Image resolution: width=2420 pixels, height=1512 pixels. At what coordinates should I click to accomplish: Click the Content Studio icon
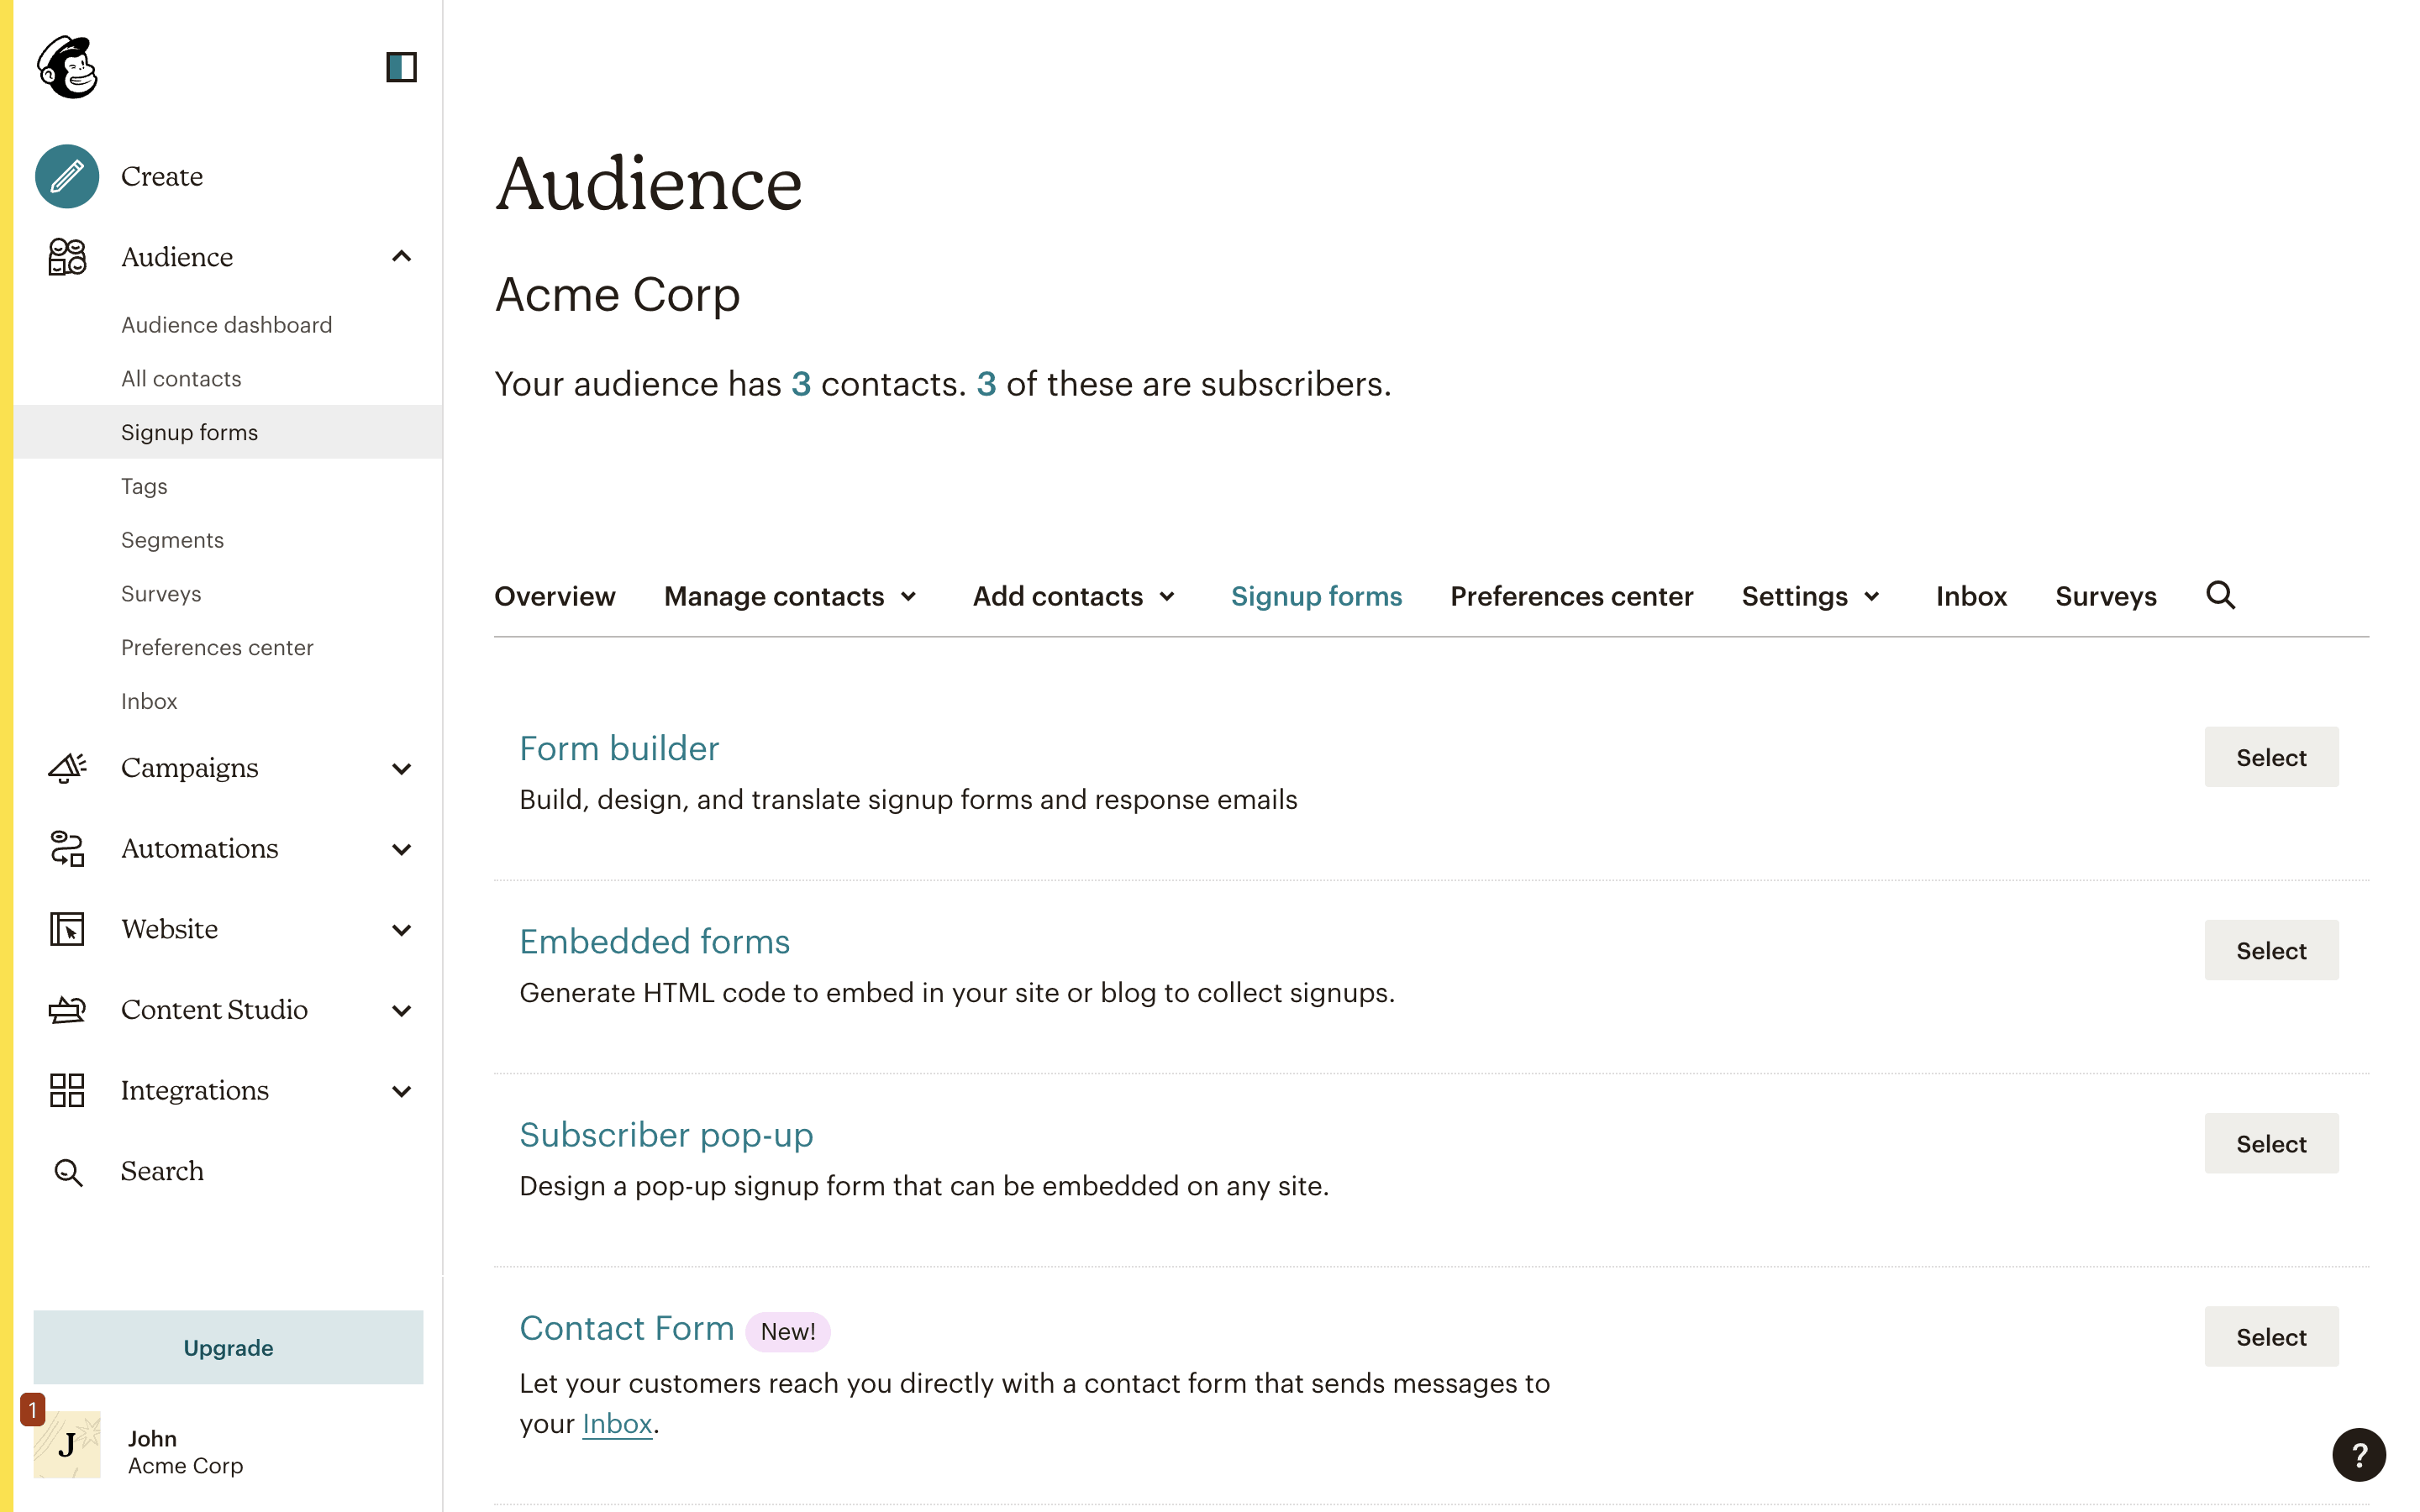pyautogui.click(x=67, y=1009)
